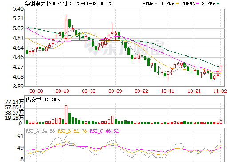Click the RSI_A:64.88 indicator label
The image size is (231, 162).
[40, 131]
